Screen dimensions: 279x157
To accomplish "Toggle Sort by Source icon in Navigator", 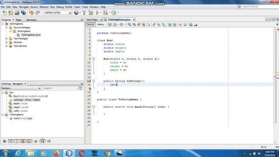I will [49, 141].
